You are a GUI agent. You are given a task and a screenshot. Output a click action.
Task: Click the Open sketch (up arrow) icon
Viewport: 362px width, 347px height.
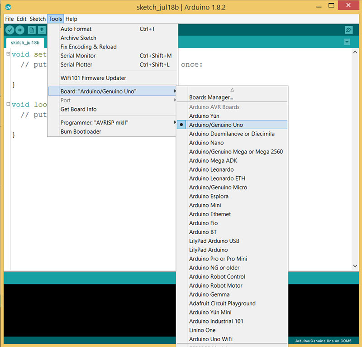pyautogui.click(x=42, y=29)
